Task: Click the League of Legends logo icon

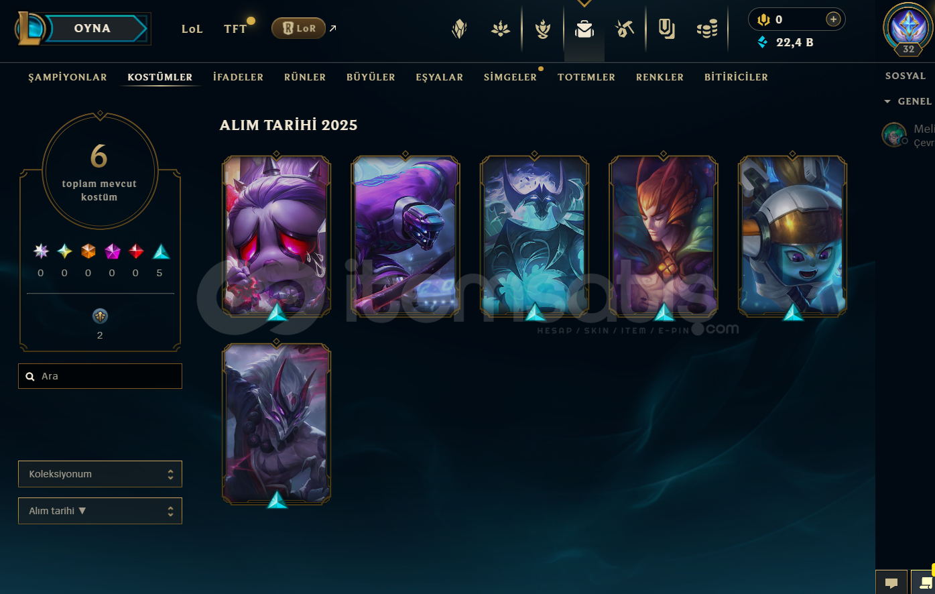Action: pyautogui.click(x=30, y=29)
